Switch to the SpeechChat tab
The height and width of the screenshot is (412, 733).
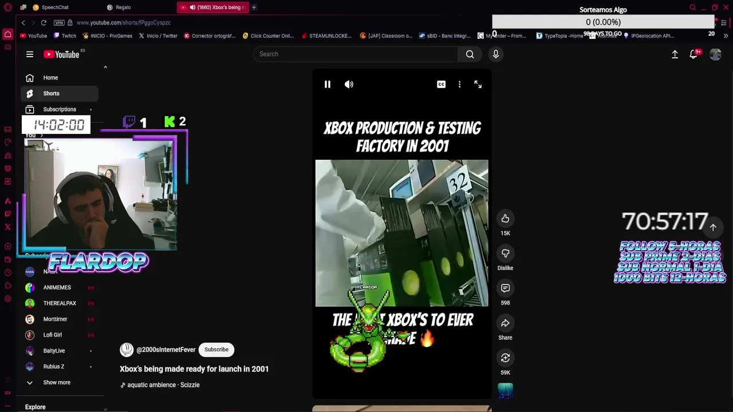click(x=54, y=7)
